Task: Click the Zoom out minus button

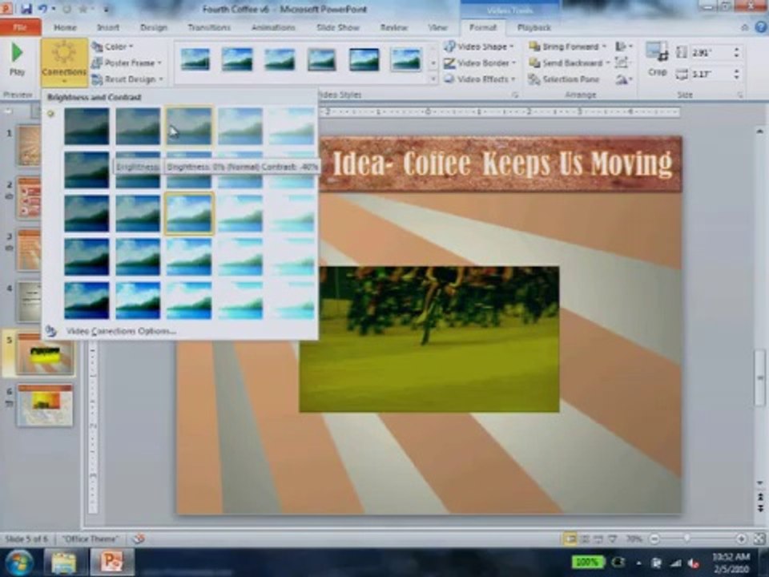Action: 654,539
